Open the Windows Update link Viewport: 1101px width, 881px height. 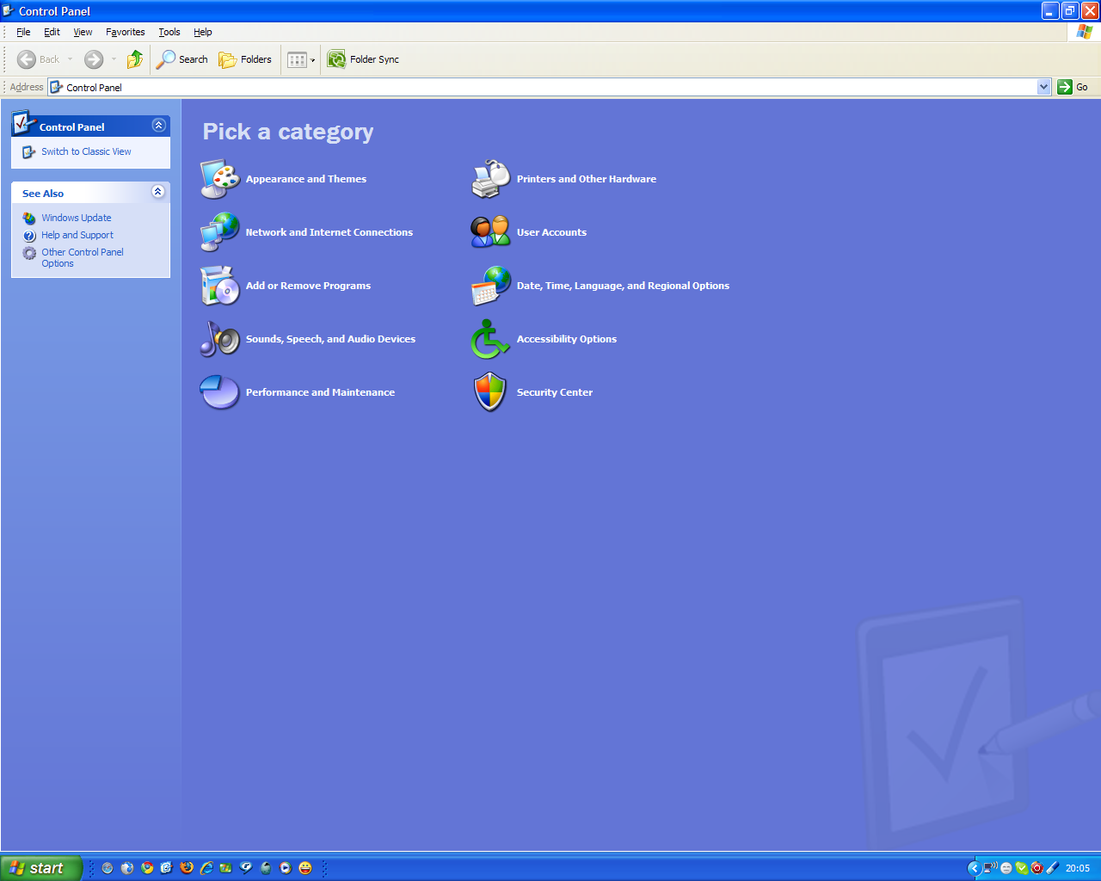pyautogui.click(x=77, y=218)
